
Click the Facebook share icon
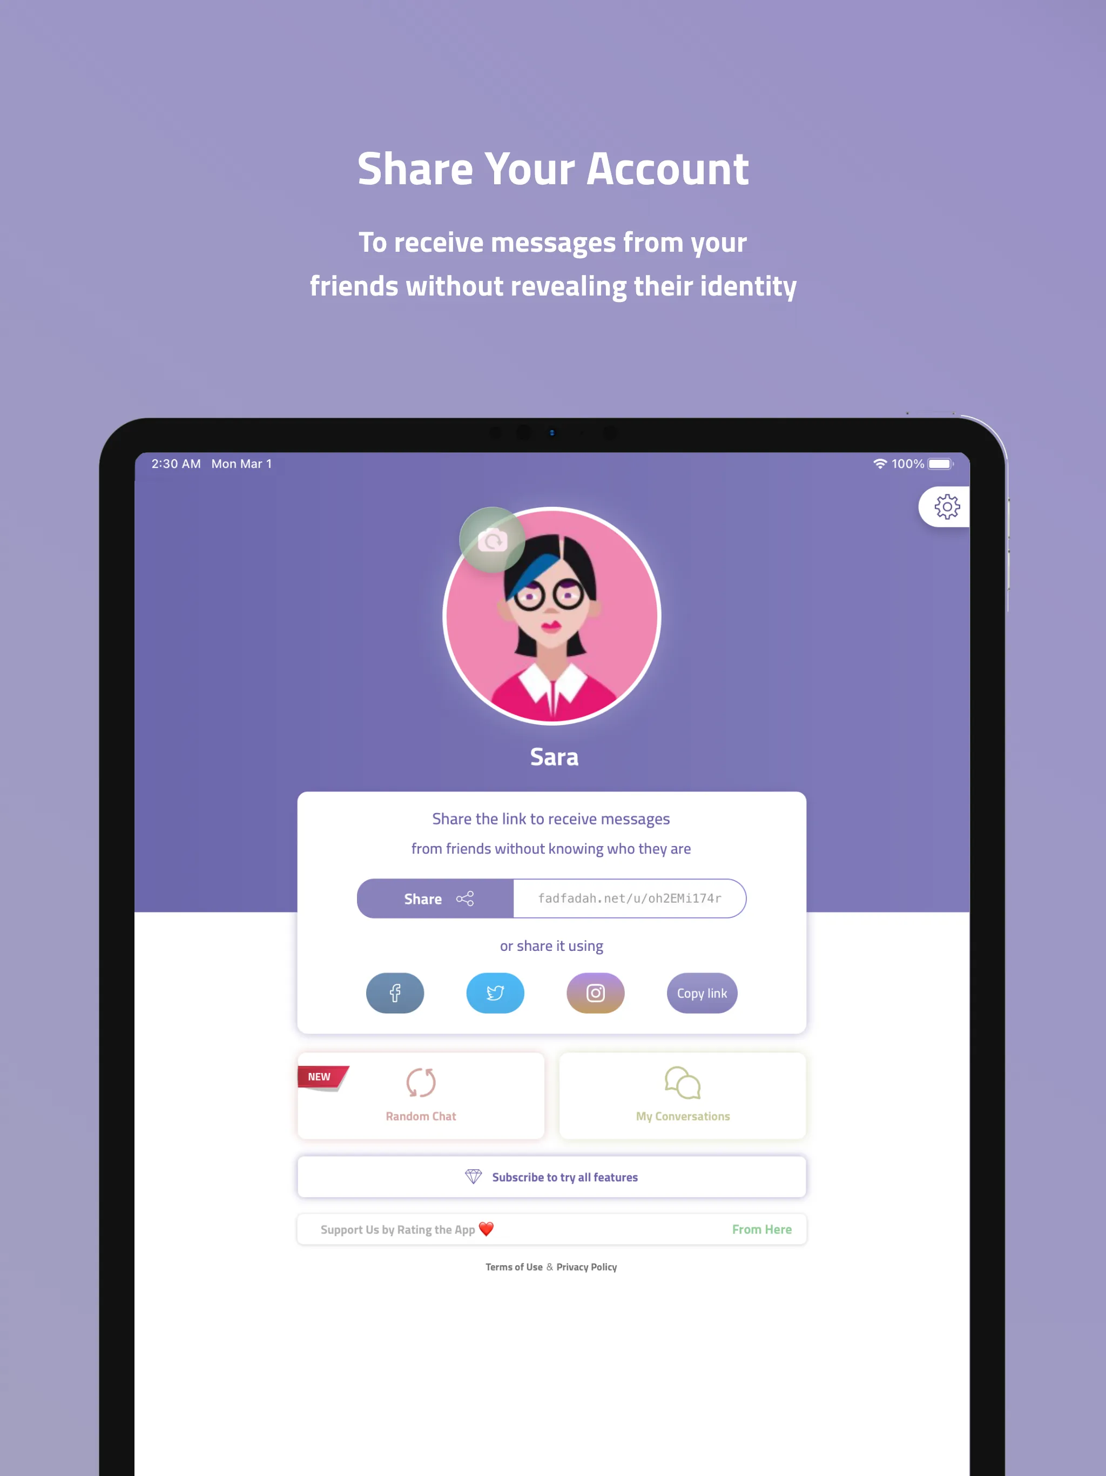point(394,991)
